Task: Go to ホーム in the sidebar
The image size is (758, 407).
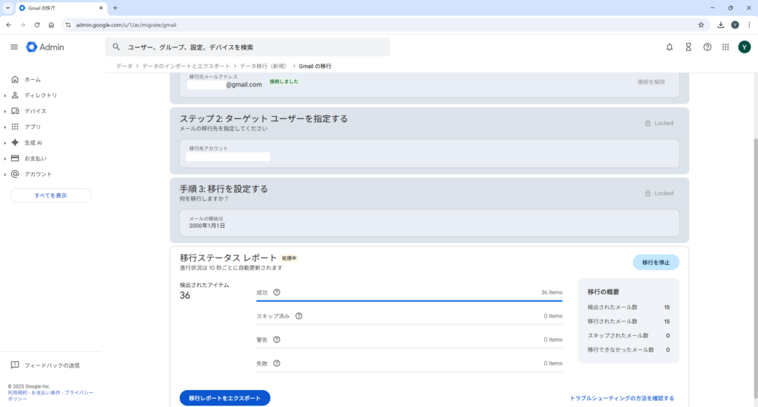Action: tap(33, 79)
